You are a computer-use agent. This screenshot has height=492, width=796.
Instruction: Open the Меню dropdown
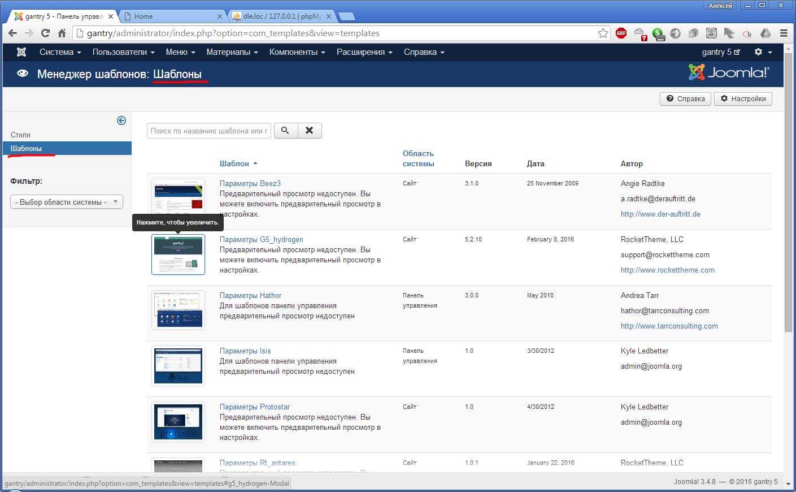pyautogui.click(x=180, y=52)
